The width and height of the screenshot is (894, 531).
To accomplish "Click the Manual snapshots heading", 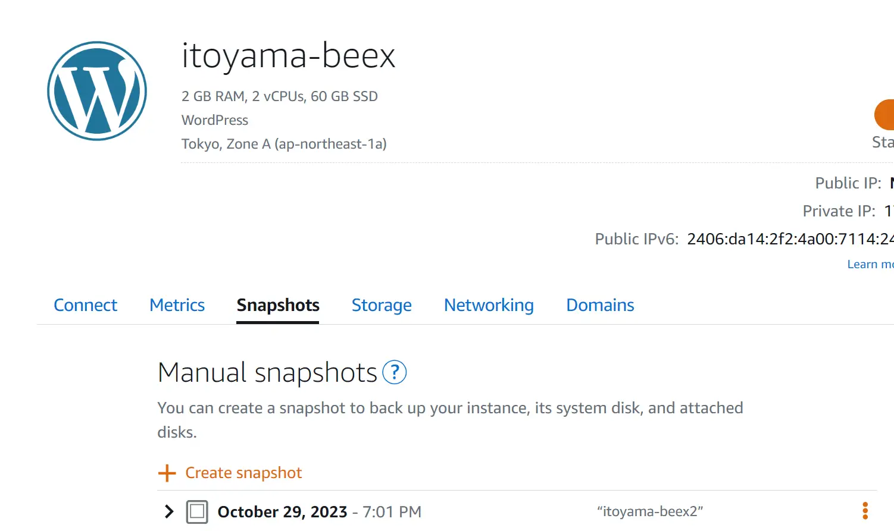I will 267,373.
